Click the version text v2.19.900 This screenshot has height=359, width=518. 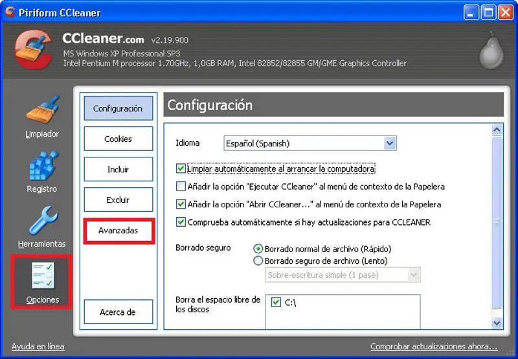pyautogui.click(x=170, y=40)
